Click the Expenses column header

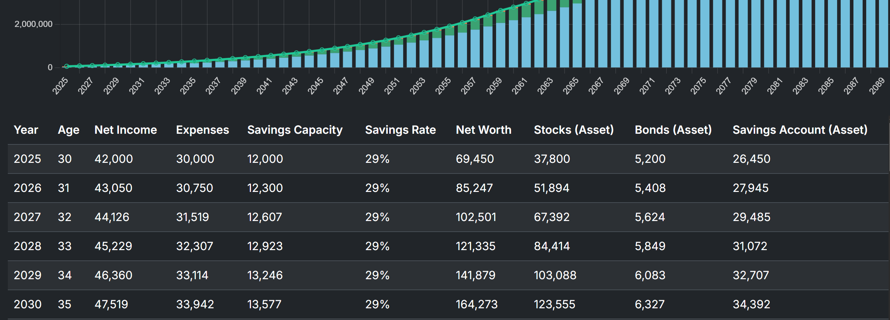[202, 130]
